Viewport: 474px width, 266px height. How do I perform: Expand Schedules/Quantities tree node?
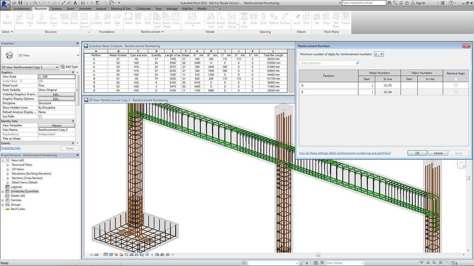click(3, 192)
